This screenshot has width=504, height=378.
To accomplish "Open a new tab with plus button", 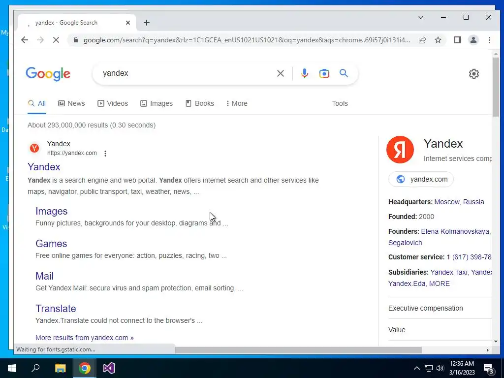I will point(147,23).
